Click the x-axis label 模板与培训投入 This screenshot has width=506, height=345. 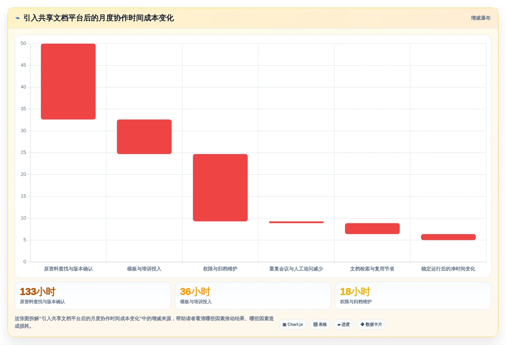(x=144, y=269)
